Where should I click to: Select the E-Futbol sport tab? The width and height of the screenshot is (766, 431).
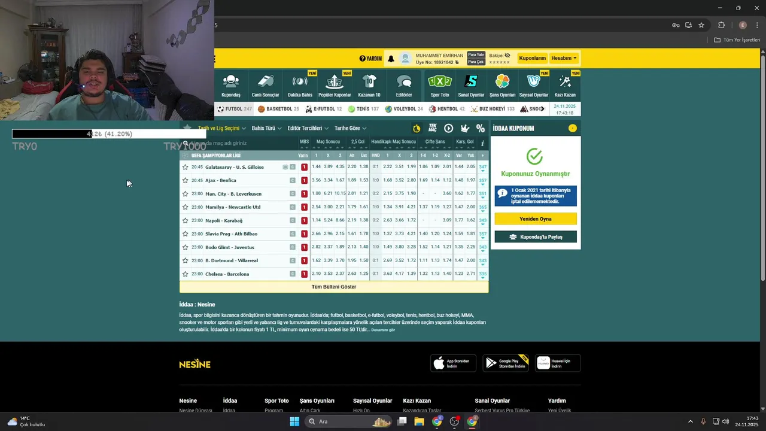(323, 109)
